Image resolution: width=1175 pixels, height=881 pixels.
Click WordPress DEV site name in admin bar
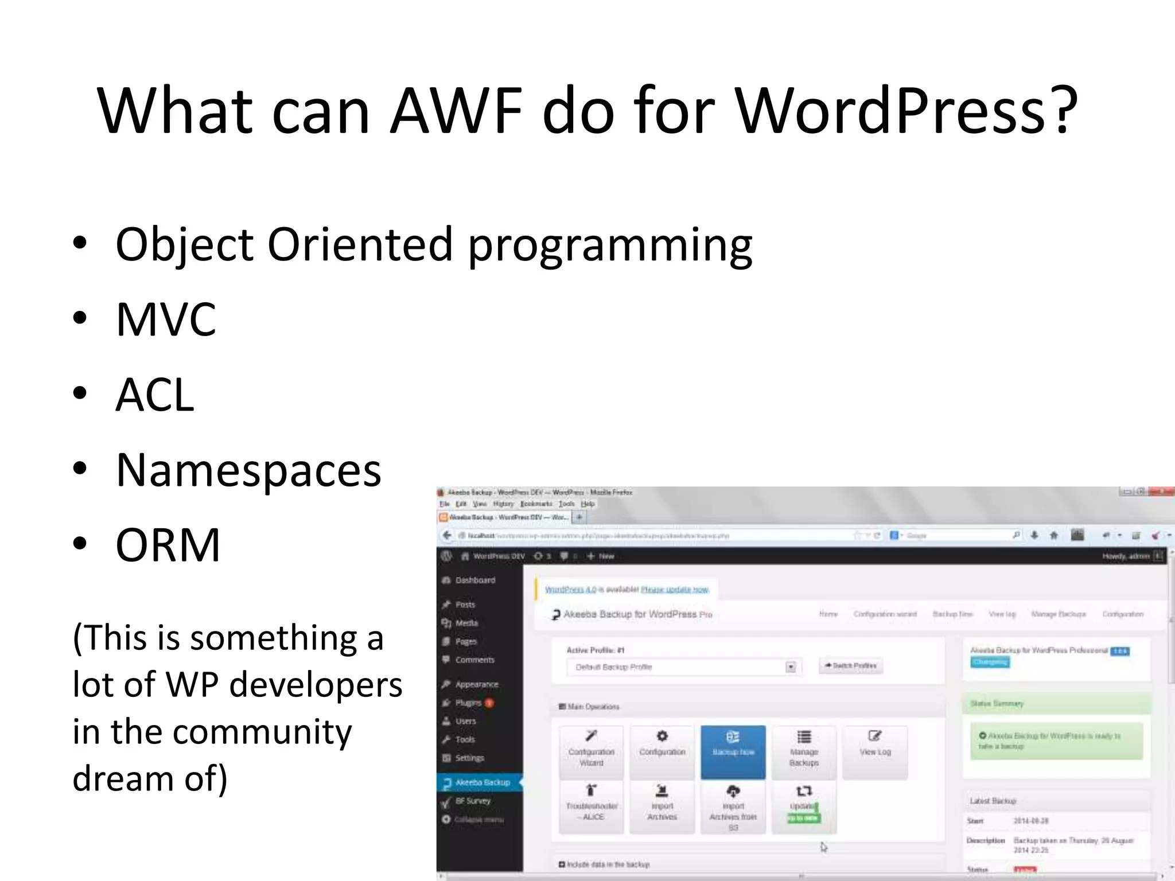pyautogui.click(x=493, y=556)
